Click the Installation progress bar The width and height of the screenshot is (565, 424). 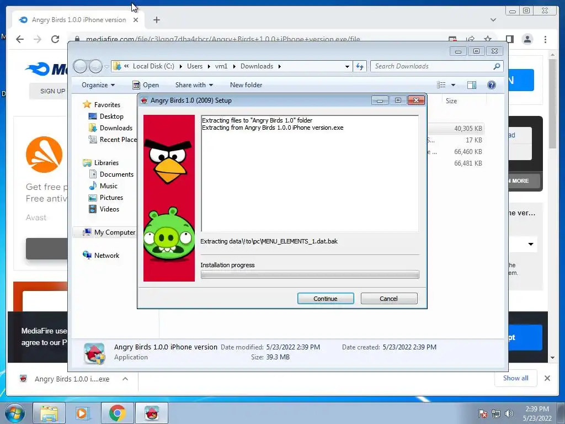coord(310,274)
